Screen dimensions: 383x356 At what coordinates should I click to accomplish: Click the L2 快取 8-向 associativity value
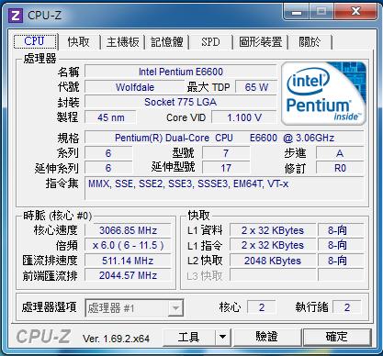point(341,261)
